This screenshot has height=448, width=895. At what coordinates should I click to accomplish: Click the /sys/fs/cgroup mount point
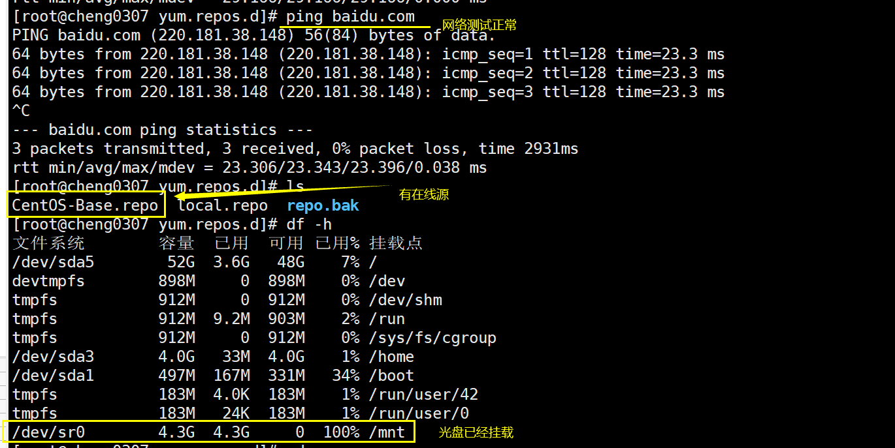[x=432, y=338]
